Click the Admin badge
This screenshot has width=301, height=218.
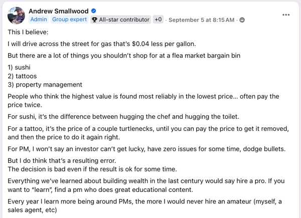click(x=39, y=20)
